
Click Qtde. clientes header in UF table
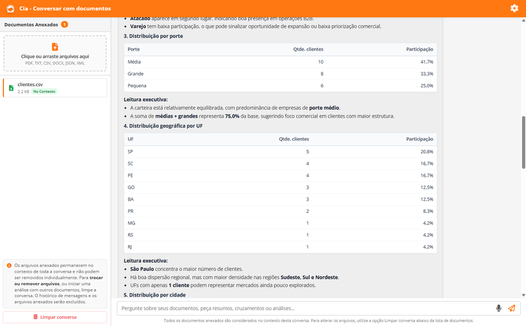point(294,139)
